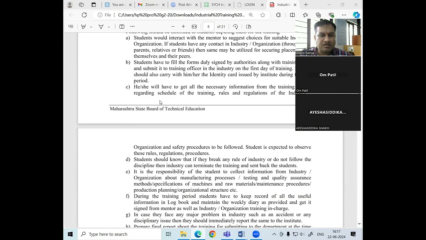The width and height of the screenshot is (426, 240).
Task: Open Task View on the taskbar
Action: (168, 234)
